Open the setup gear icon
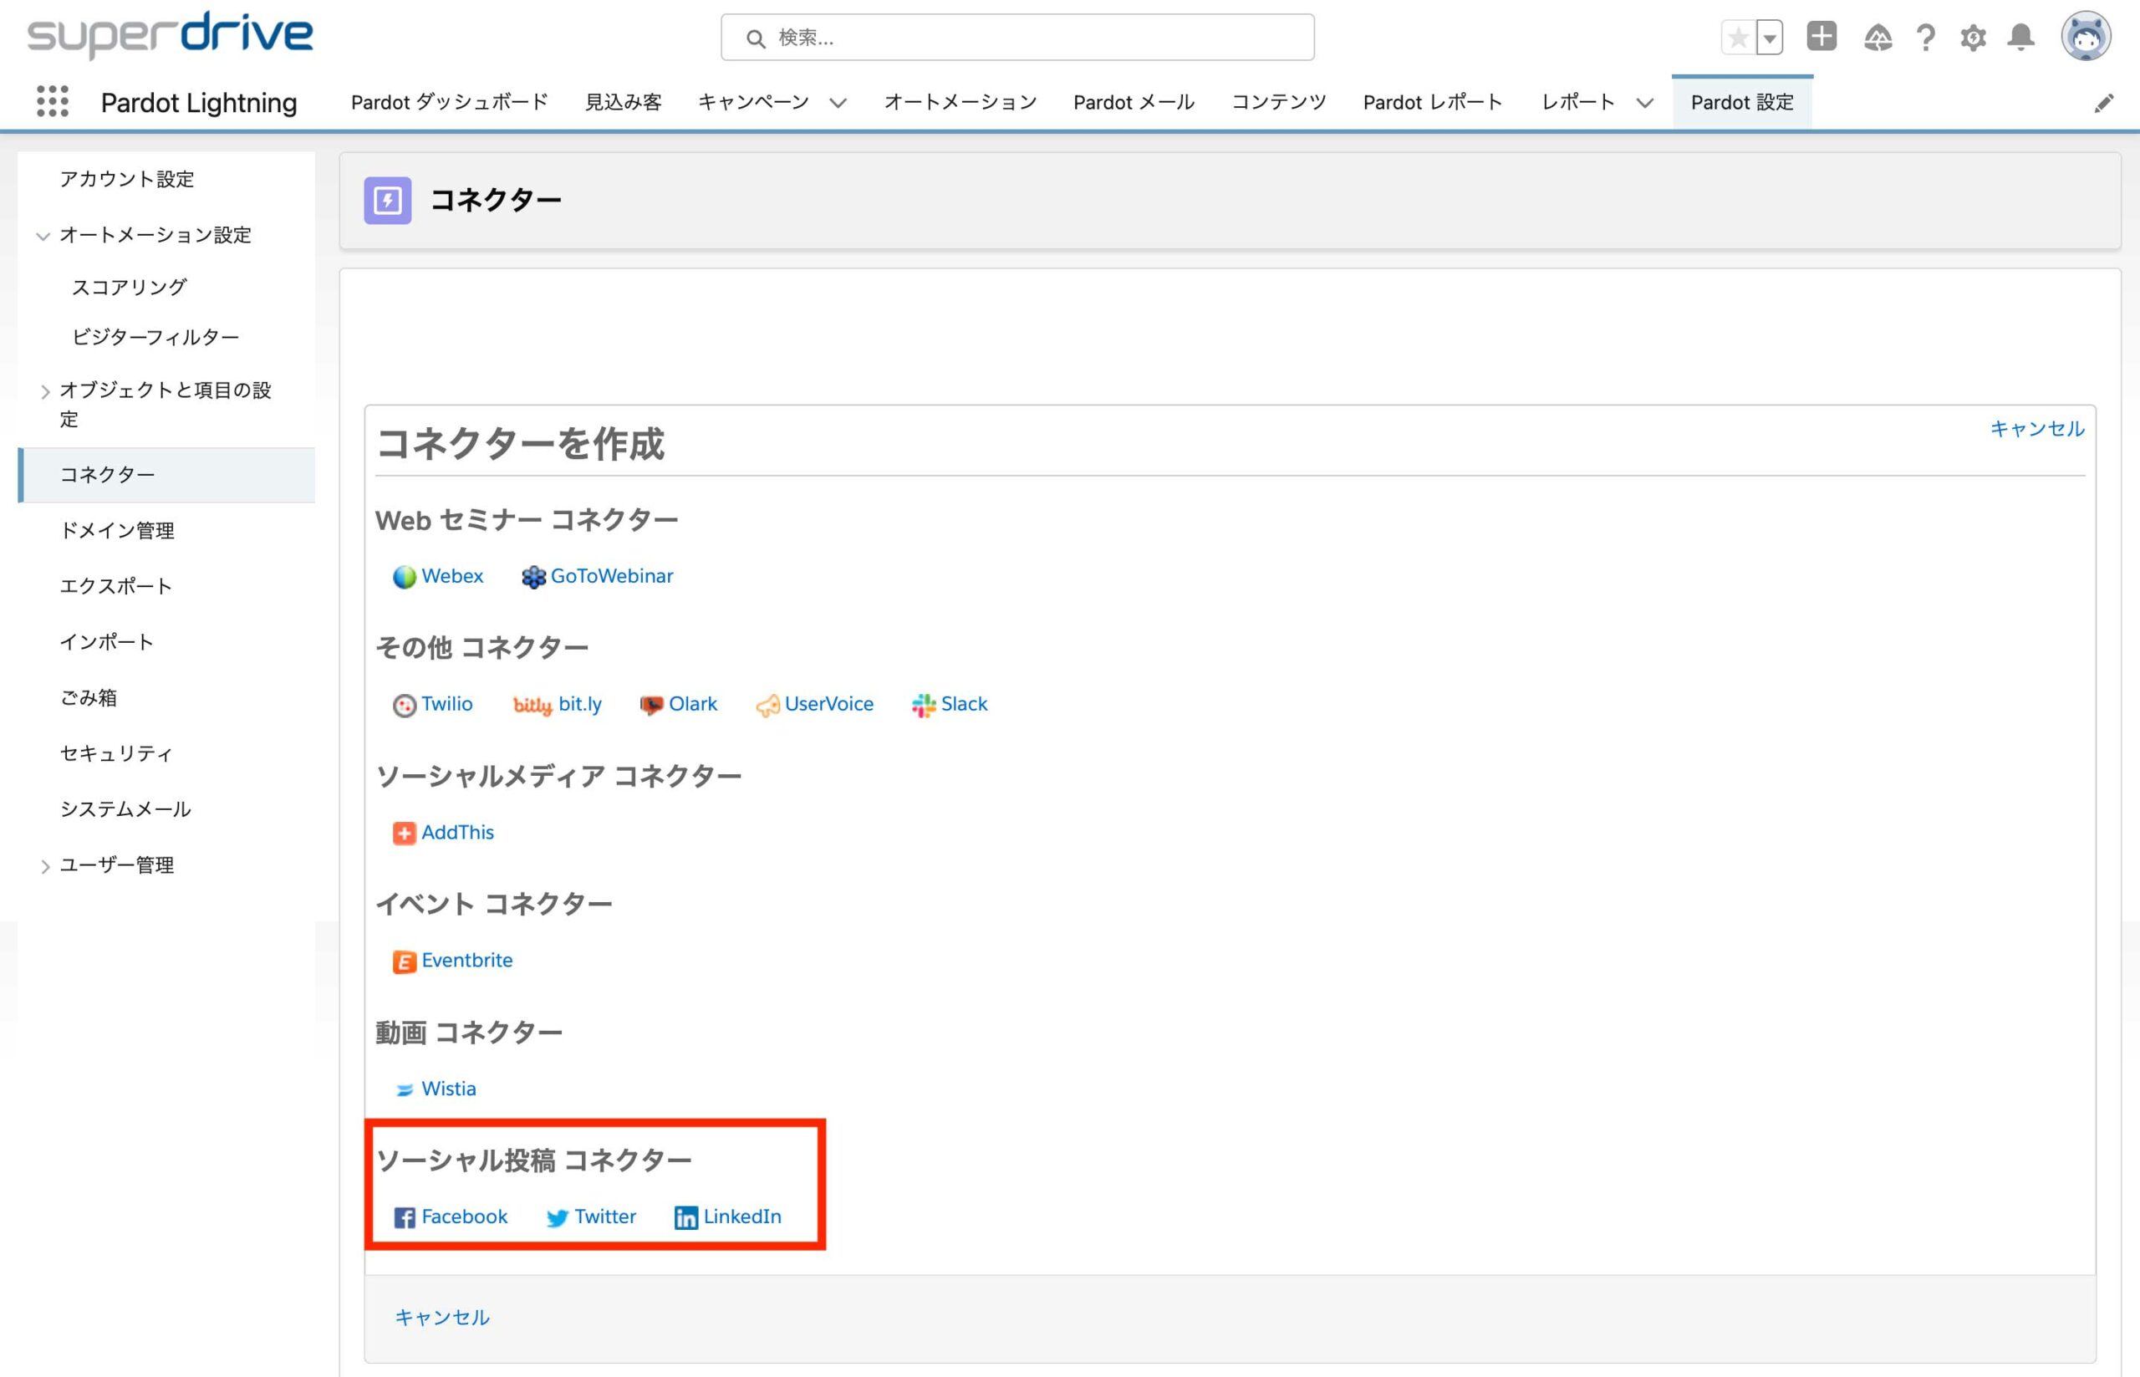This screenshot has width=2140, height=1377. coord(1973,38)
